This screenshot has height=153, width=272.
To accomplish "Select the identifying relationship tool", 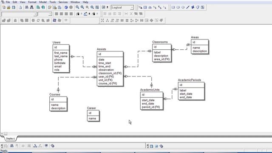I will (x=155, y=8).
